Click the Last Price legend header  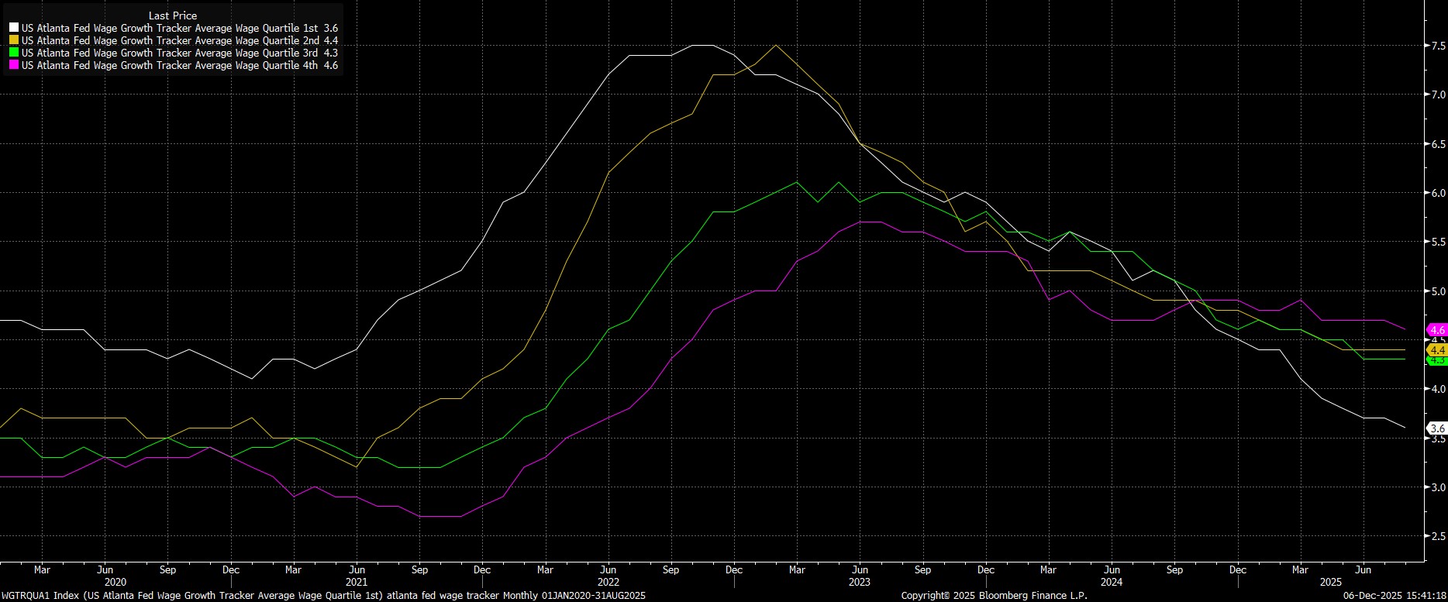point(173,15)
